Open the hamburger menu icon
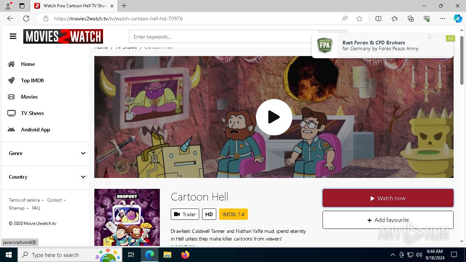The image size is (466, 262). click(x=13, y=36)
